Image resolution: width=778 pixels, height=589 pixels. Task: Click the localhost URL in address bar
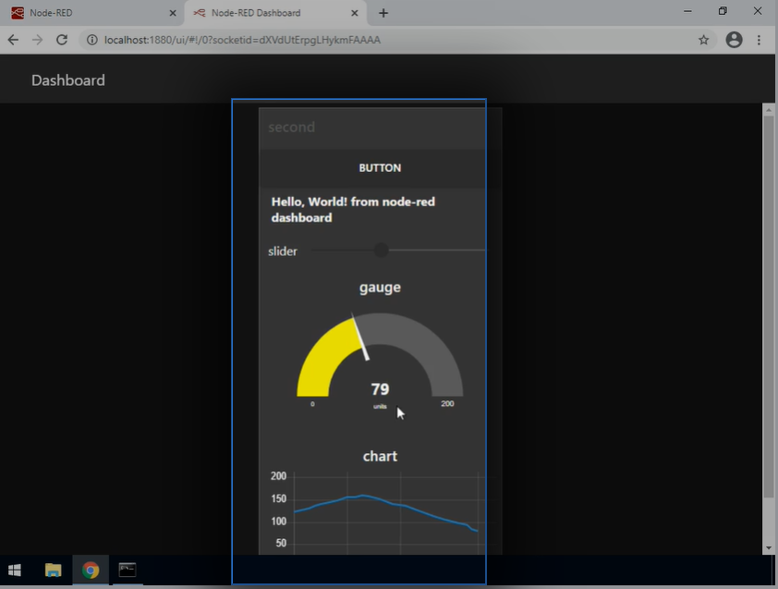pyautogui.click(x=242, y=40)
